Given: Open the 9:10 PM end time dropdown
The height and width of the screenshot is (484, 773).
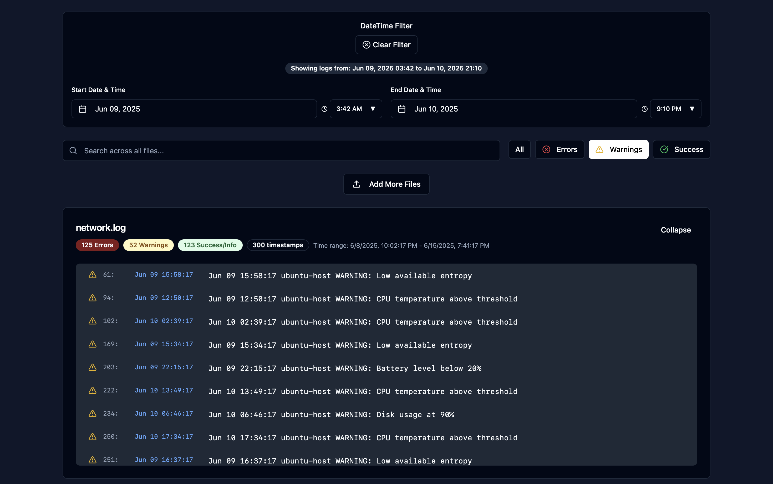Looking at the screenshot, I should point(675,109).
